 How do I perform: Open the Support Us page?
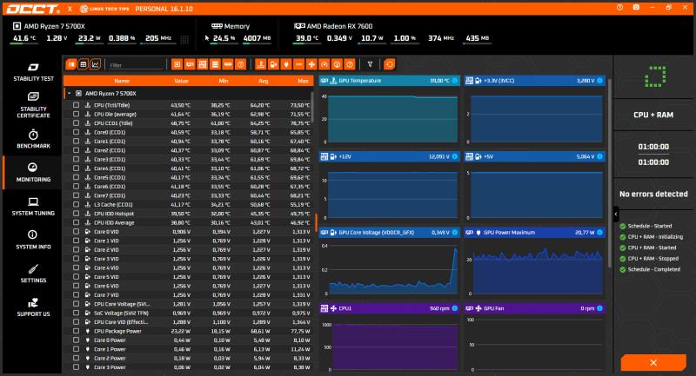(33, 307)
